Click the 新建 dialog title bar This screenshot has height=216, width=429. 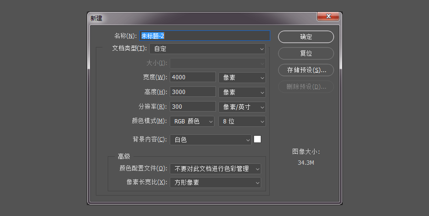200,18
